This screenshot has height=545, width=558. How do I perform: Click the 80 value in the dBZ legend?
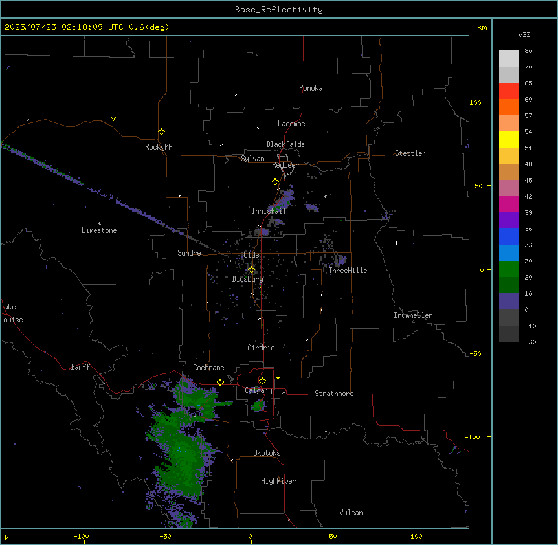528,51
